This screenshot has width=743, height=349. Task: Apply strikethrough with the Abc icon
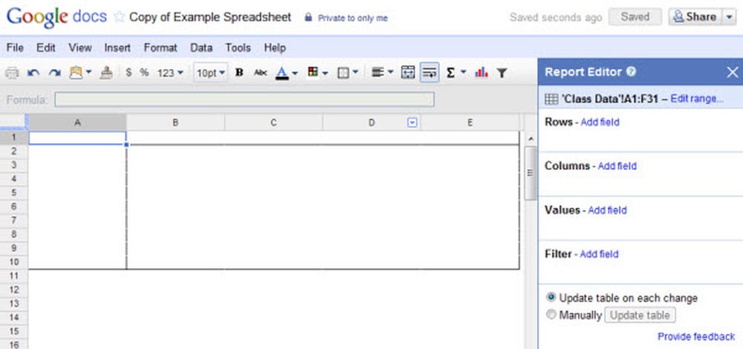[x=260, y=73]
